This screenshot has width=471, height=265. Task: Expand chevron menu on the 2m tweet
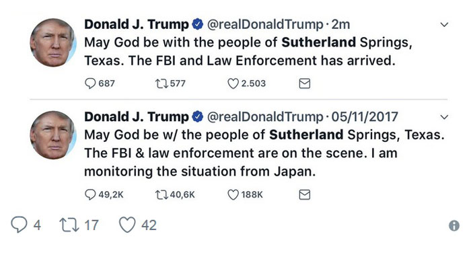(444, 25)
